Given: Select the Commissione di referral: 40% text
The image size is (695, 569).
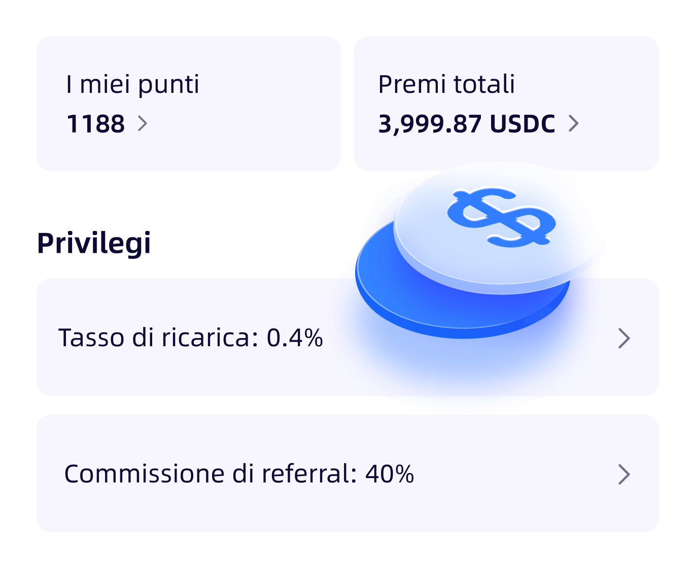Looking at the screenshot, I should (239, 474).
